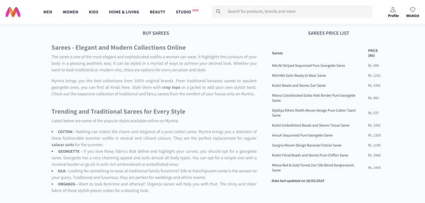425x203 pixels.
Task: Open the Wishlist heart icon
Action: pos(413,10)
